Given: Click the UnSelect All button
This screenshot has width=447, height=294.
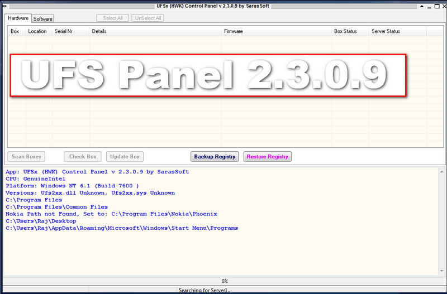Looking at the screenshot, I should point(148,18).
